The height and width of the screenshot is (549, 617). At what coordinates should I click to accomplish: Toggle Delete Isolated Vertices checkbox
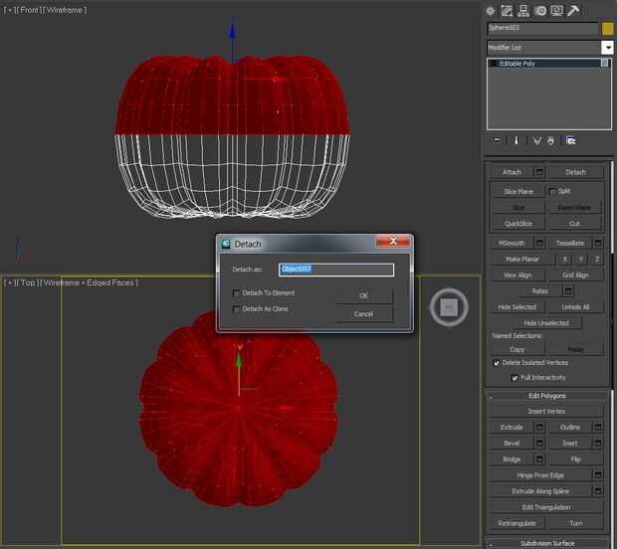[x=497, y=363]
